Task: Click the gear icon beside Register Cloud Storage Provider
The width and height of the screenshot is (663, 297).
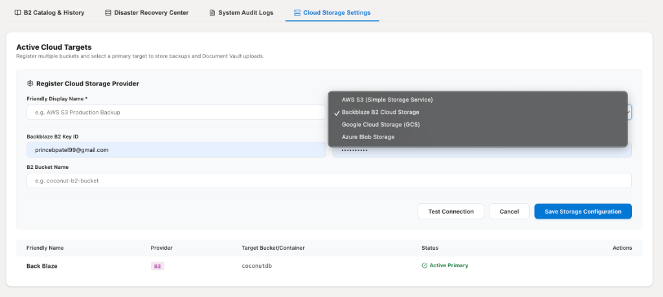Action: tap(30, 83)
